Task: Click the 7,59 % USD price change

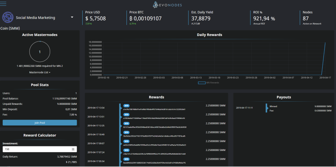Action: coord(88,24)
